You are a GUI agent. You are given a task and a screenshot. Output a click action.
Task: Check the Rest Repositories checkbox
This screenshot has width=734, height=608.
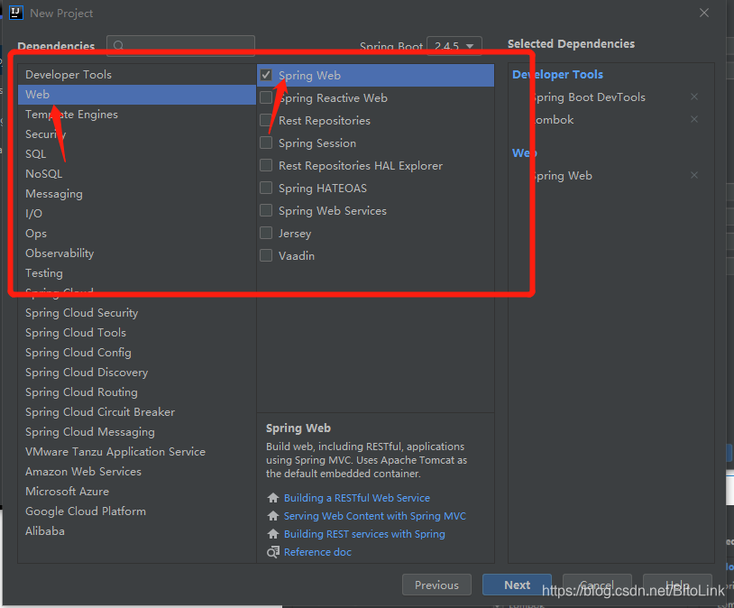266,120
